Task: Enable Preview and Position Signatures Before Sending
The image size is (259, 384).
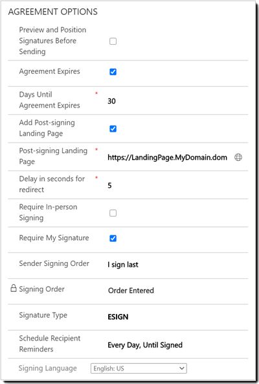Action: click(113, 41)
